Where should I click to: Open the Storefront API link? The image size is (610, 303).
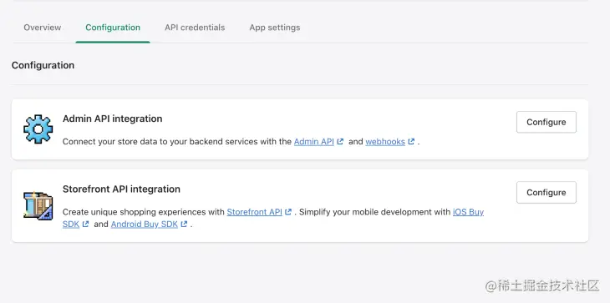[x=254, y=212]
